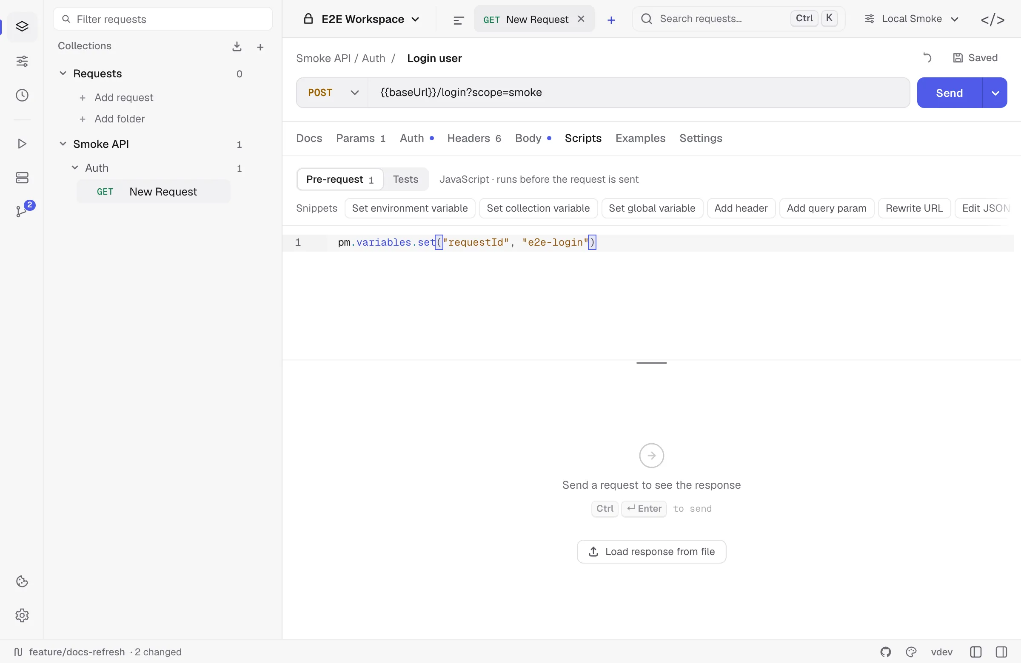Click the import collection download icon

click(x=237, y=46)
